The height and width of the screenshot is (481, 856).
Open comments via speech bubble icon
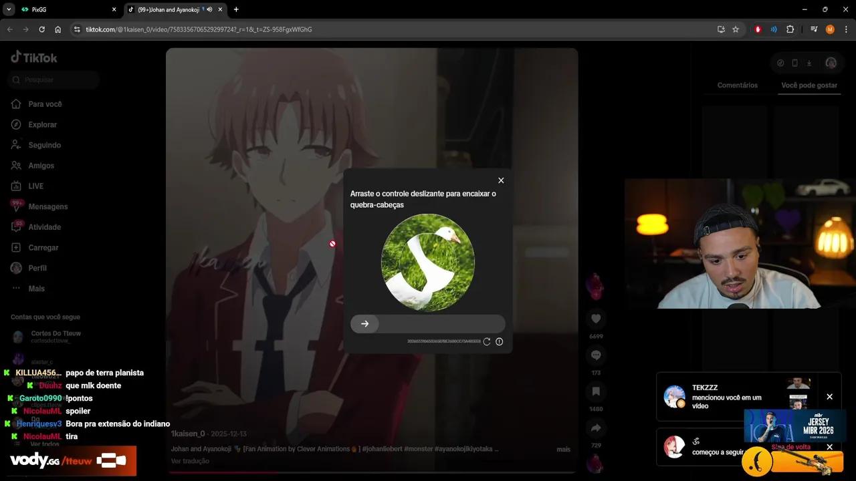coord(596,355)
